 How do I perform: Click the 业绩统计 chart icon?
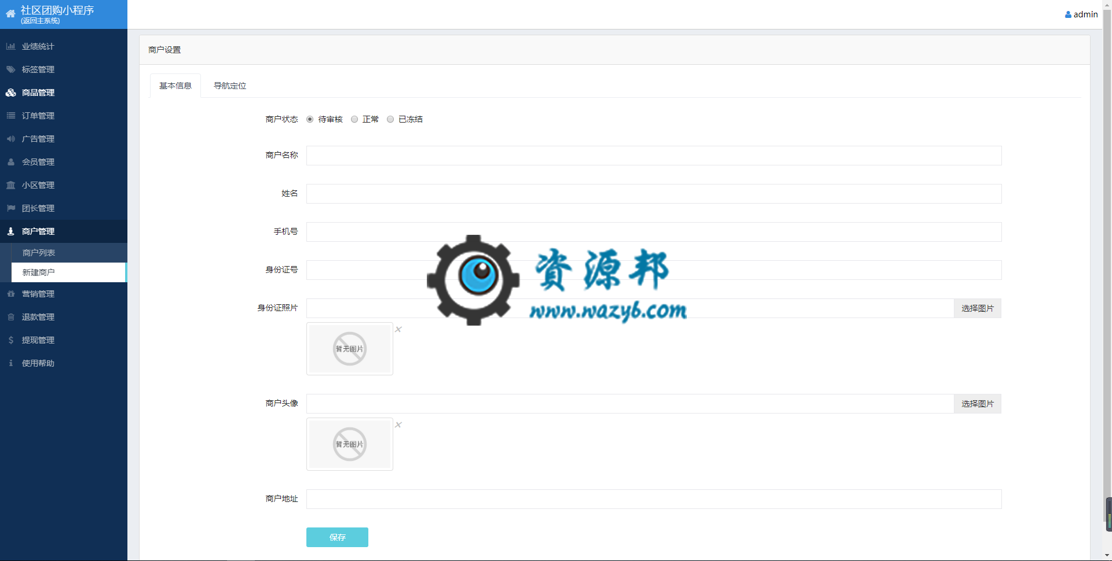[10, 46]
